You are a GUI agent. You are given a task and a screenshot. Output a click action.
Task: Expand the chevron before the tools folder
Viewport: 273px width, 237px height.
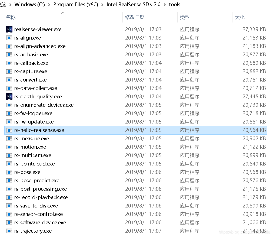[165, 5]
